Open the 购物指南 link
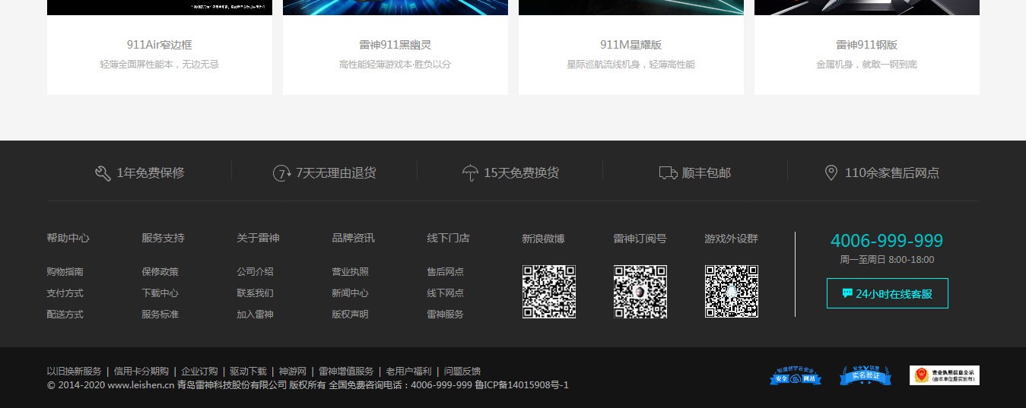1026x408 pixels. click(x=65, y=271)
